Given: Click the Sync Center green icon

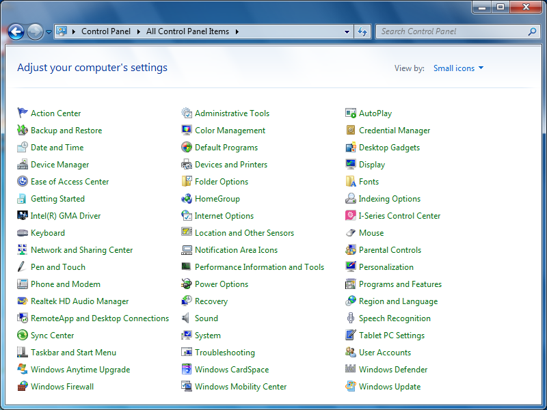Looking at the screenshot, I should pyautogui.click(x=23, y=335).
